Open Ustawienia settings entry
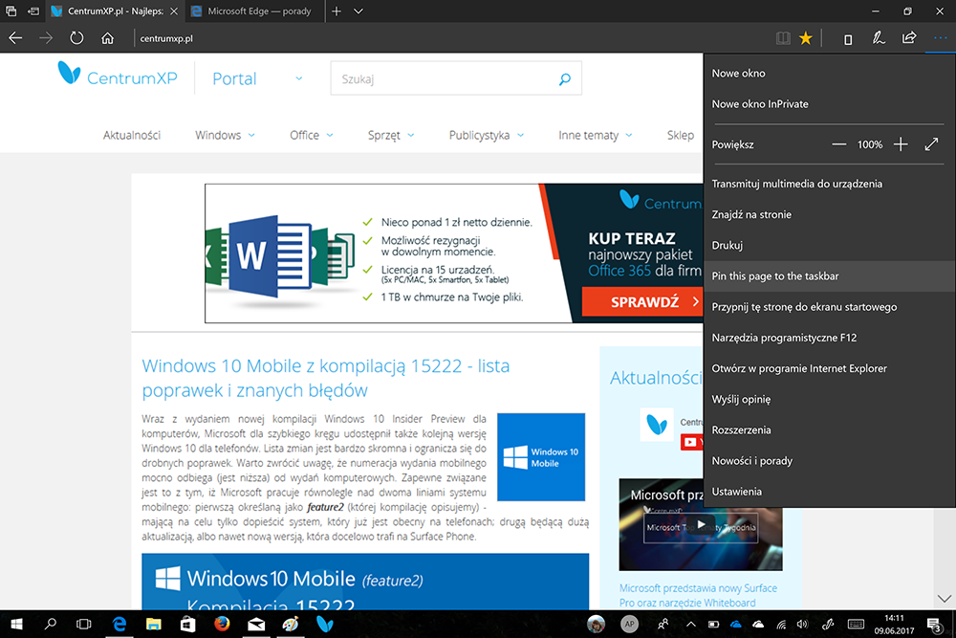 [x=829, y=491]
